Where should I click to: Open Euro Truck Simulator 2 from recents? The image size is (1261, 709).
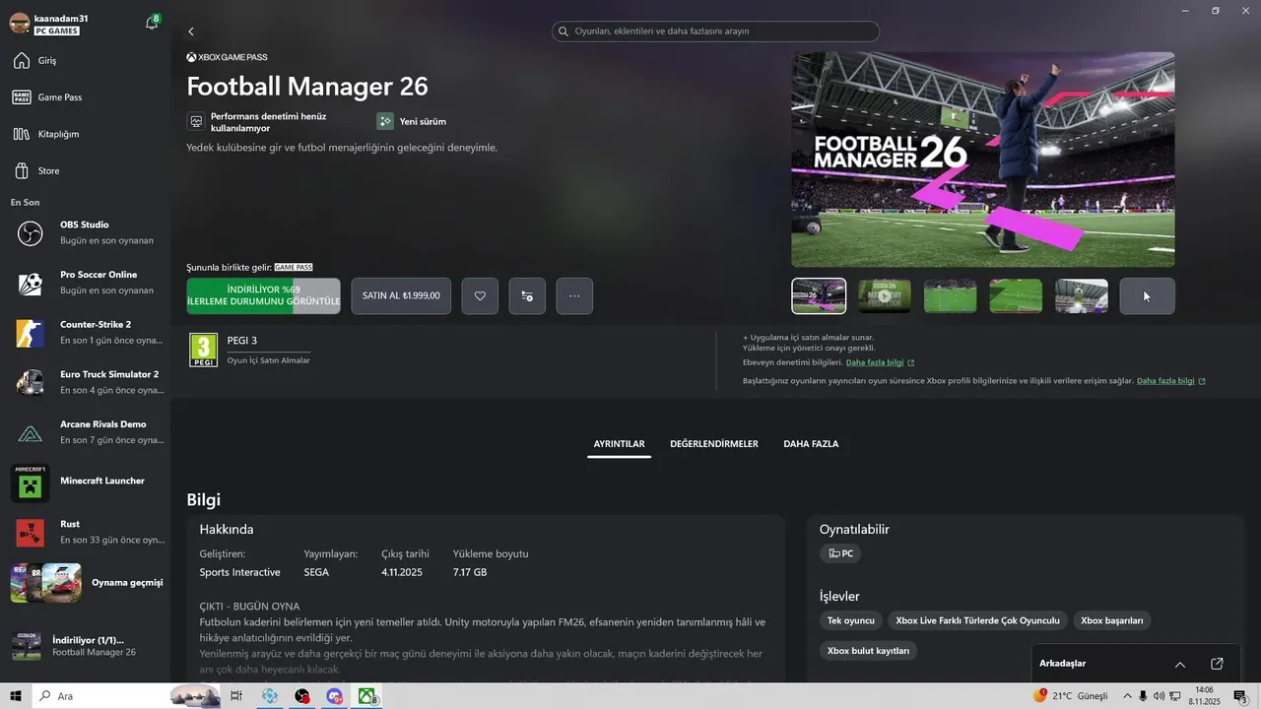[85, 382]
